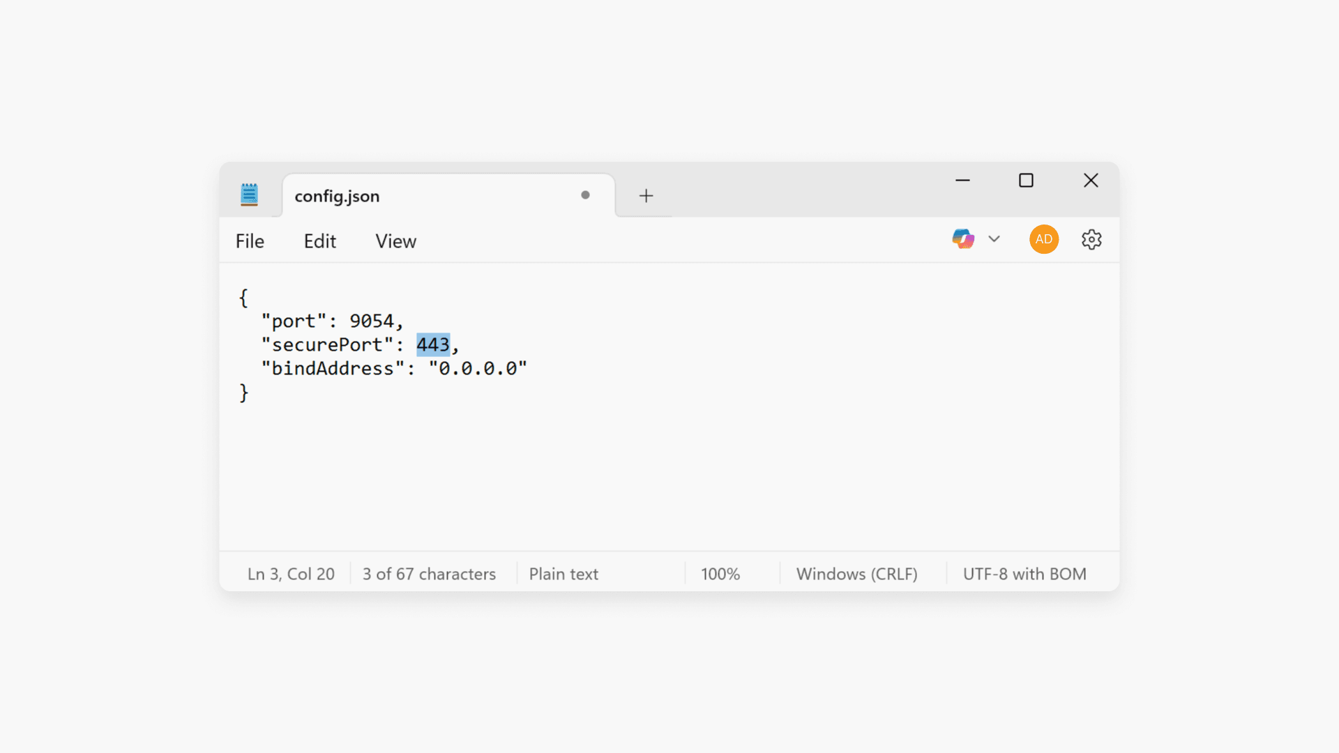The width and height of the screenshot is (1339, 753).
Task: Click the UTF-8 with BOM encoding indicator
Action: tap(1024, 573)
